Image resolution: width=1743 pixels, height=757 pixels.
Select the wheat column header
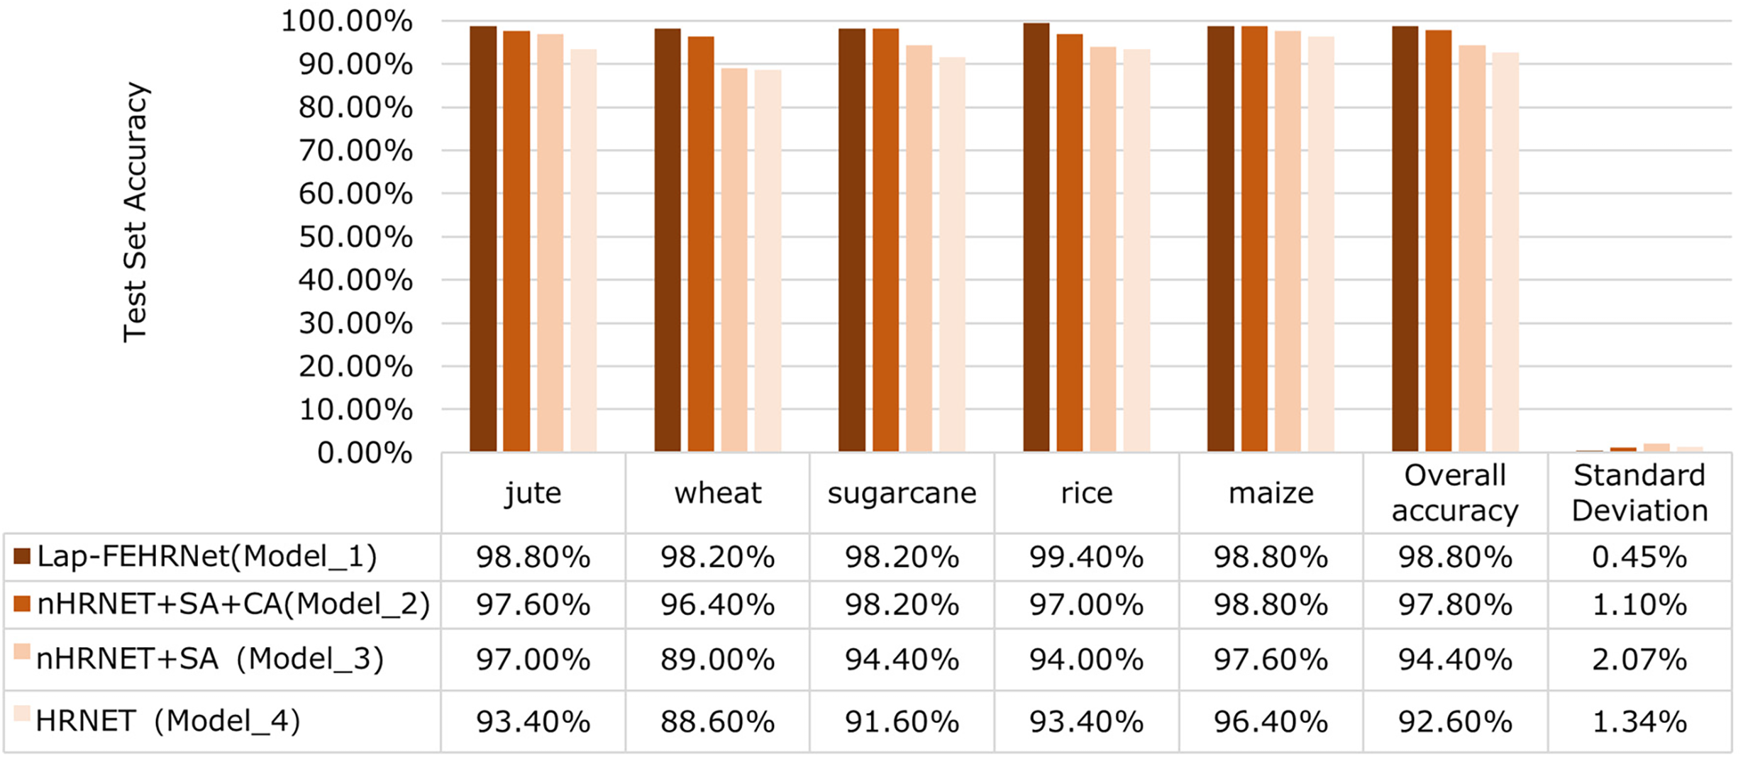click(x=717, y=493)
